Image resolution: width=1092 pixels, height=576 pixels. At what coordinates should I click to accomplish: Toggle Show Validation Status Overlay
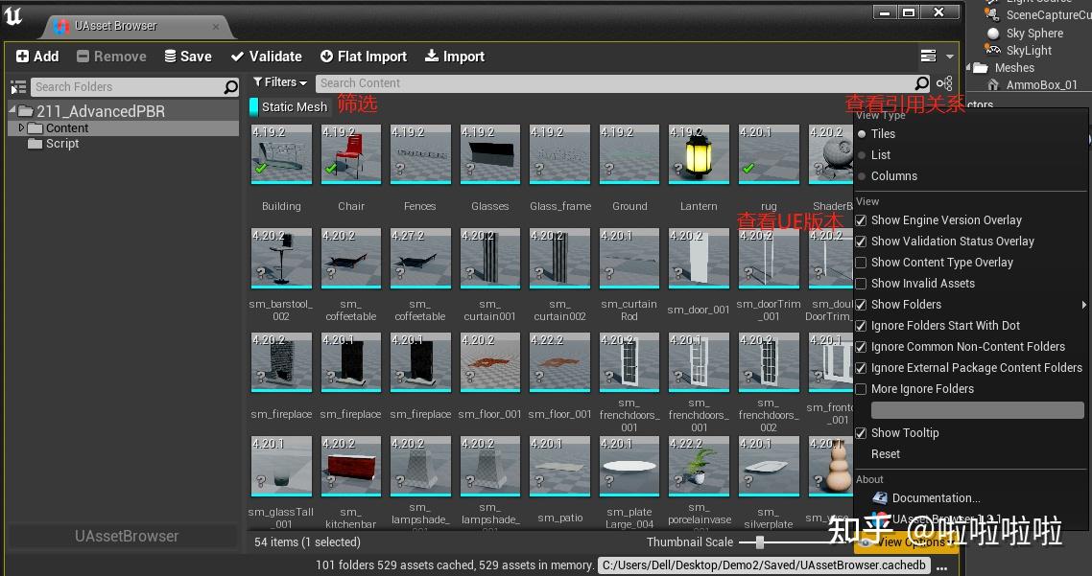(x=862, y=242)
